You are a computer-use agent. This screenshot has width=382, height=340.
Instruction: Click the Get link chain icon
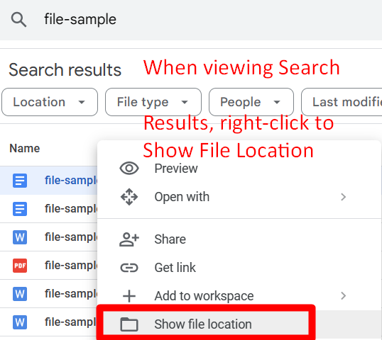pyautogui.click(x=129, y=268)
